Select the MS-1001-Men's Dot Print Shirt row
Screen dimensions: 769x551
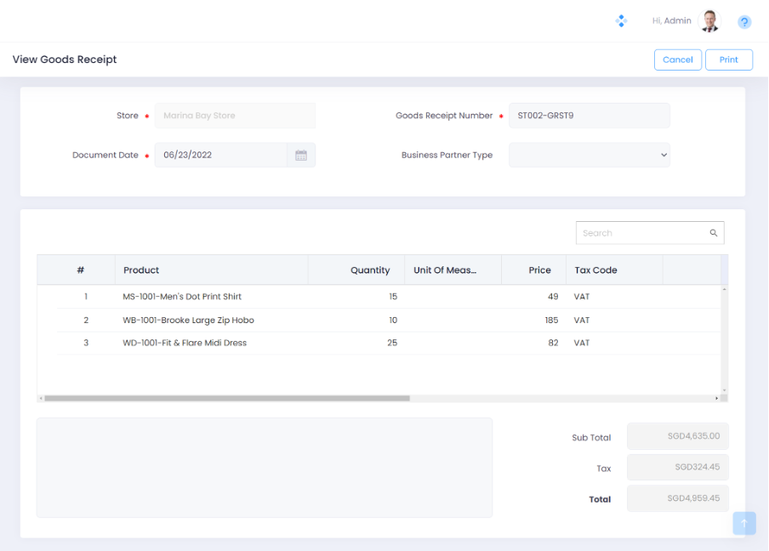point(182,297)
